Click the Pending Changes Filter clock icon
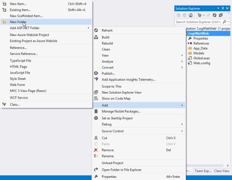Viewport: 232px width, 180px height. pos(200,15)
